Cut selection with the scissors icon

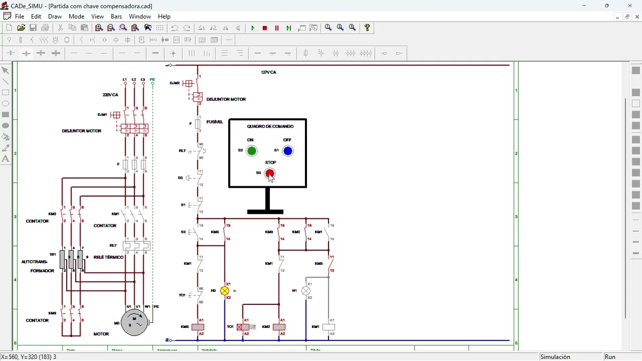click(60, 28)
